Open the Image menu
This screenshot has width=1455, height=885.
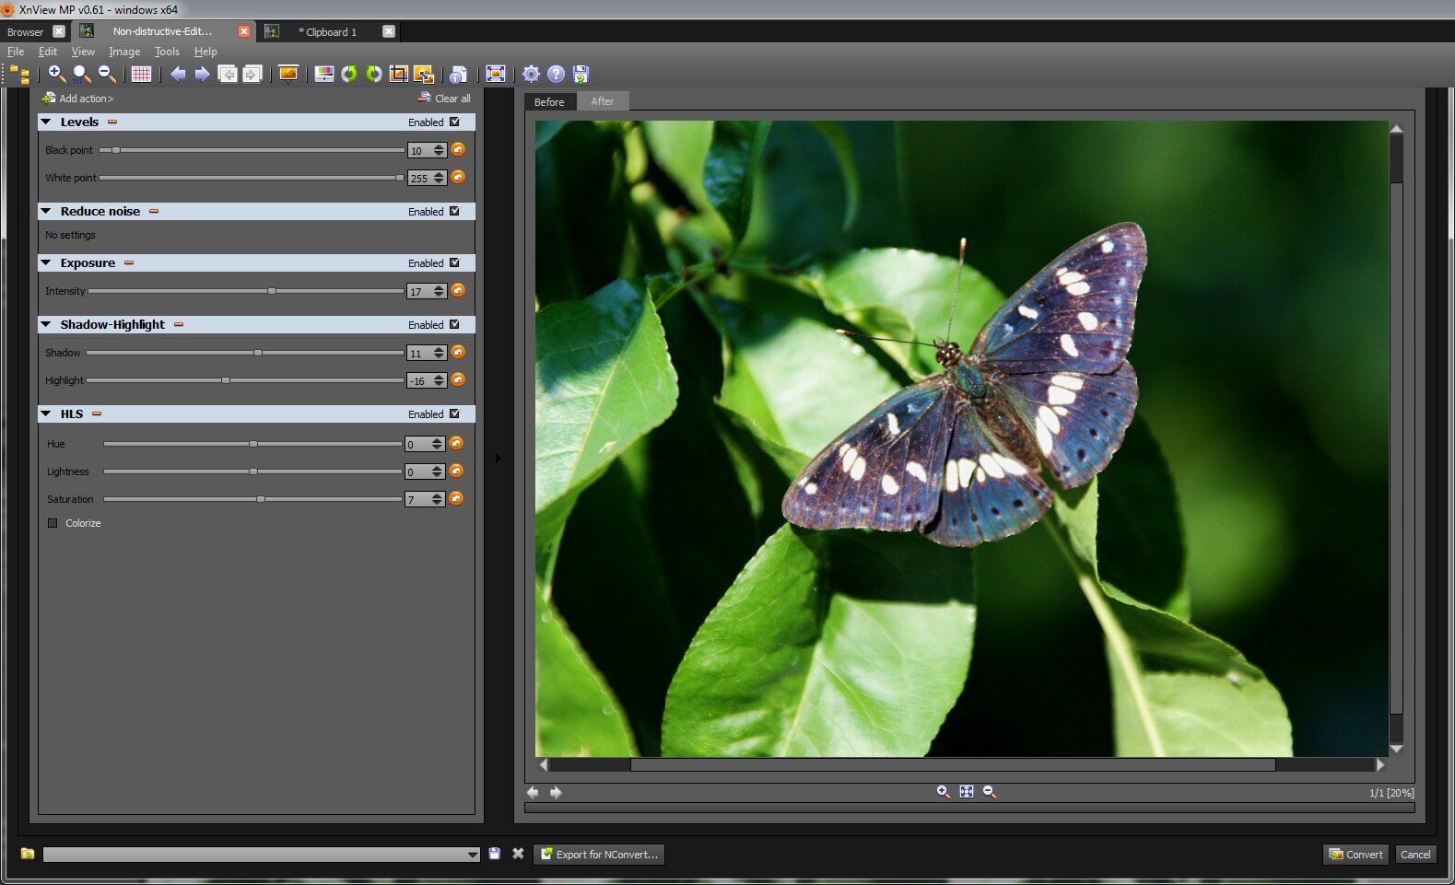tap(124, 52)
